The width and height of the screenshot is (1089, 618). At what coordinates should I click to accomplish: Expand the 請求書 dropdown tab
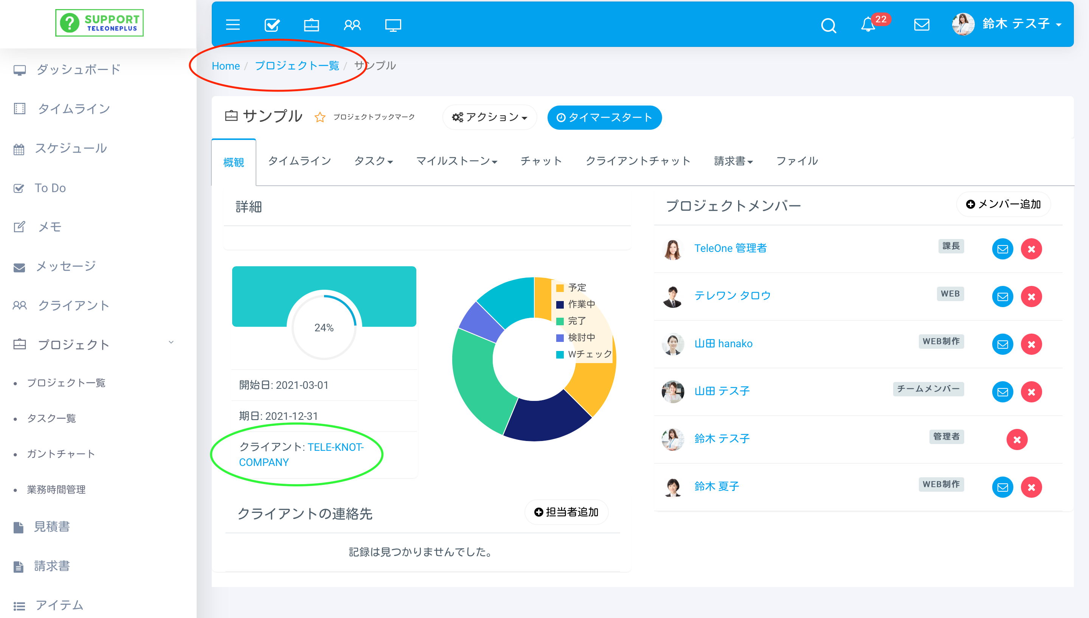click(x=733, y=161)
